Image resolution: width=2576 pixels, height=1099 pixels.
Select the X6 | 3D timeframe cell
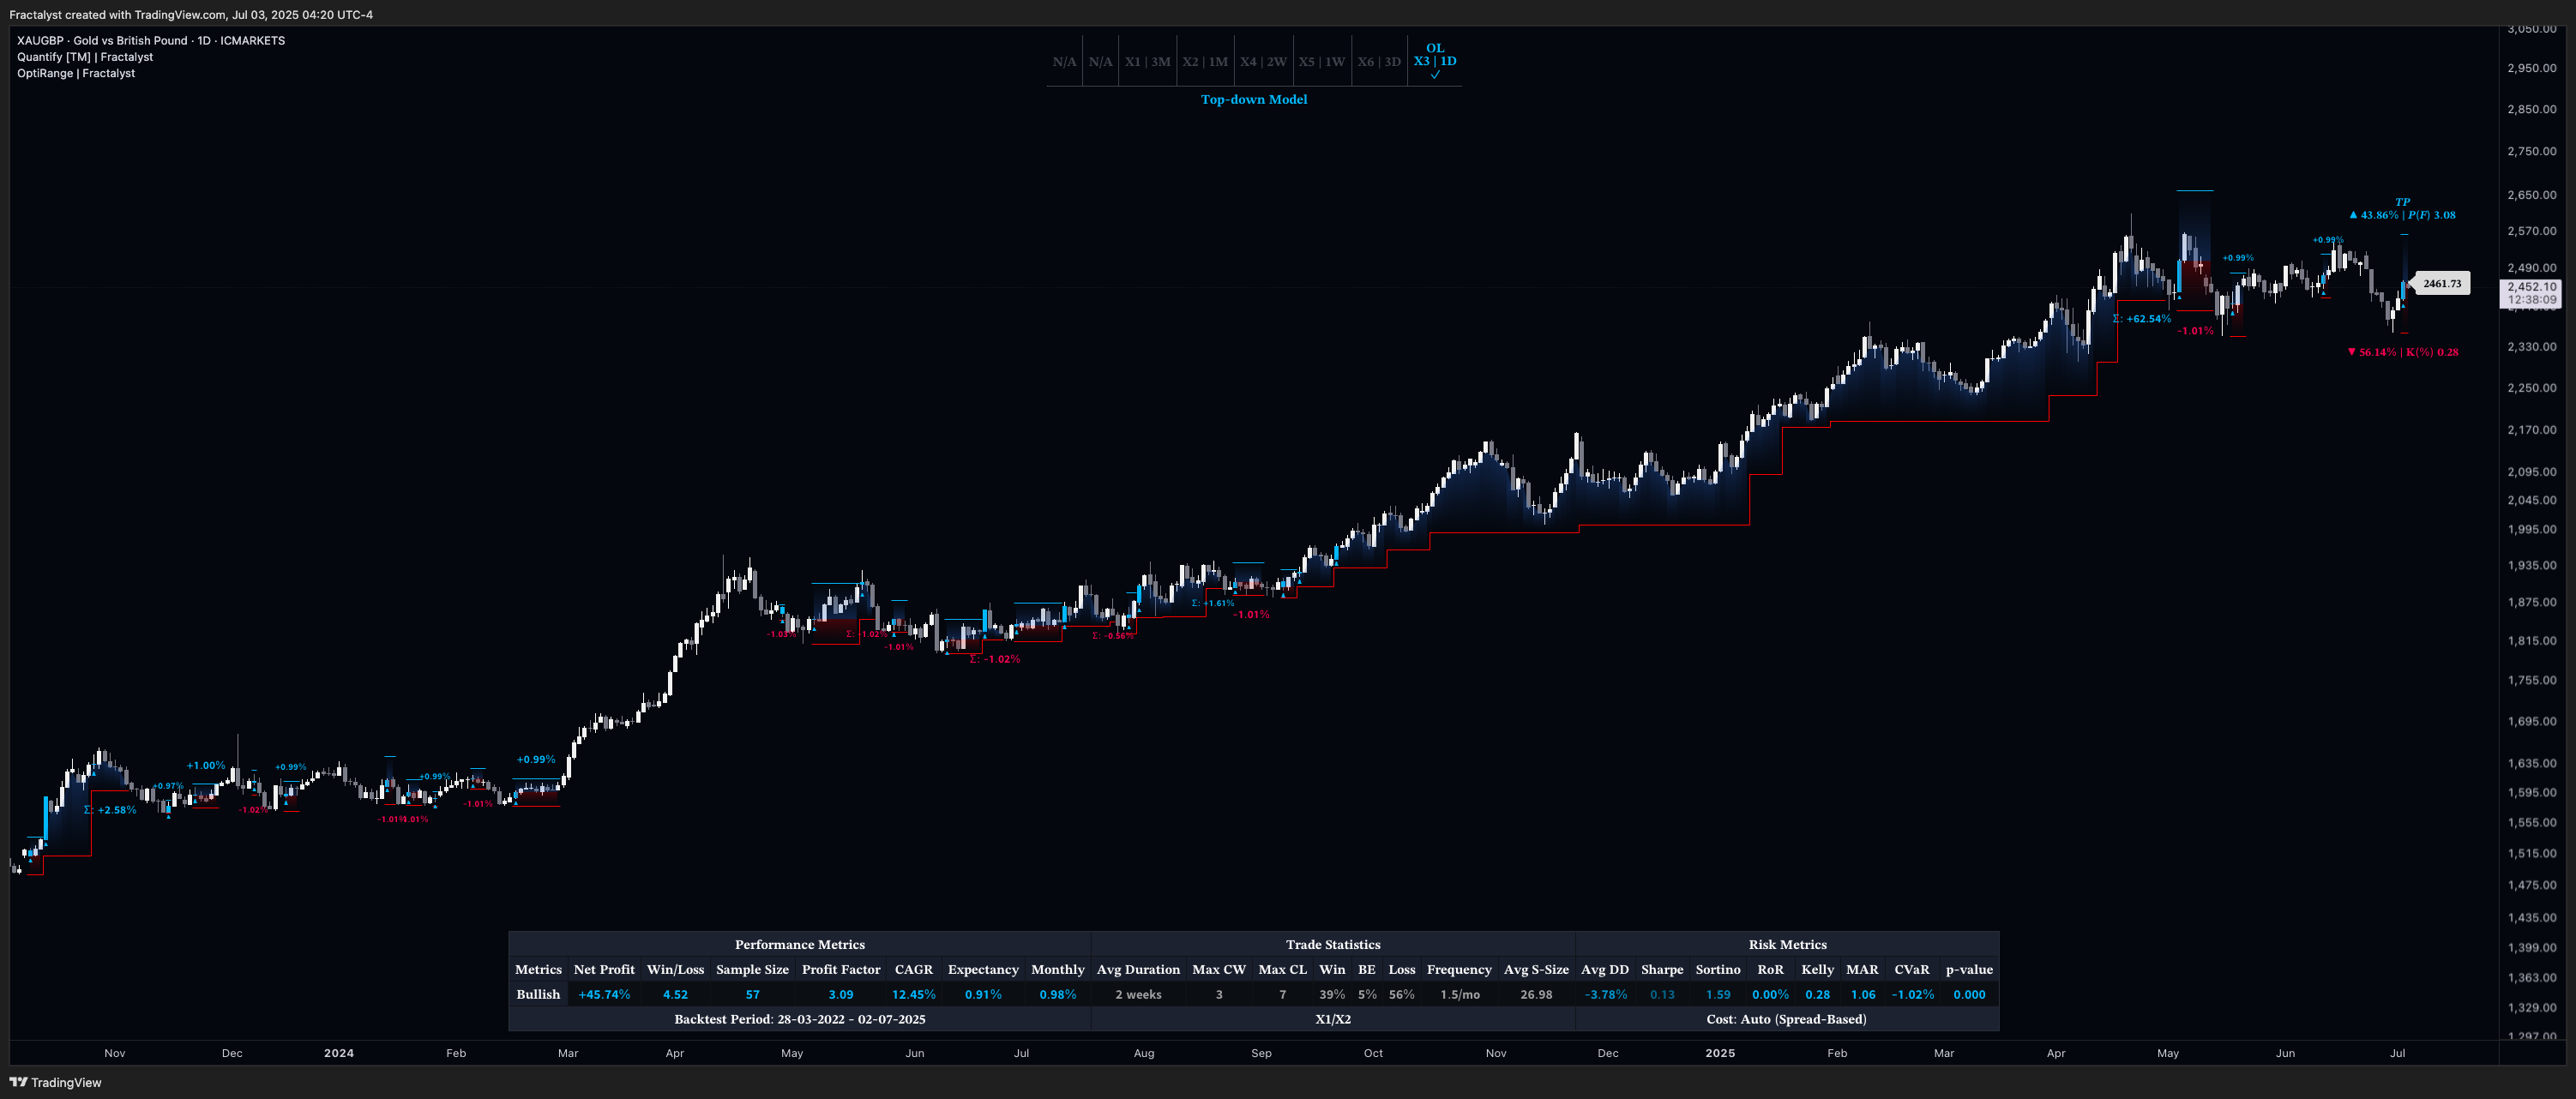click(x=1379, y=62)
